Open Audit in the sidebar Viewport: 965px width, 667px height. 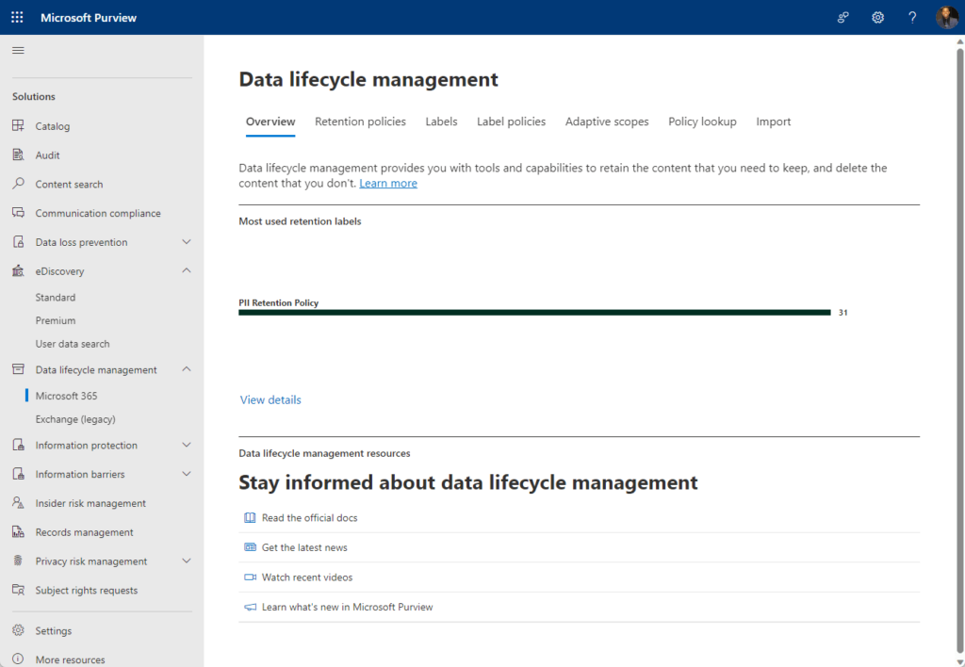pyautogui.click(x=47, y=155)
